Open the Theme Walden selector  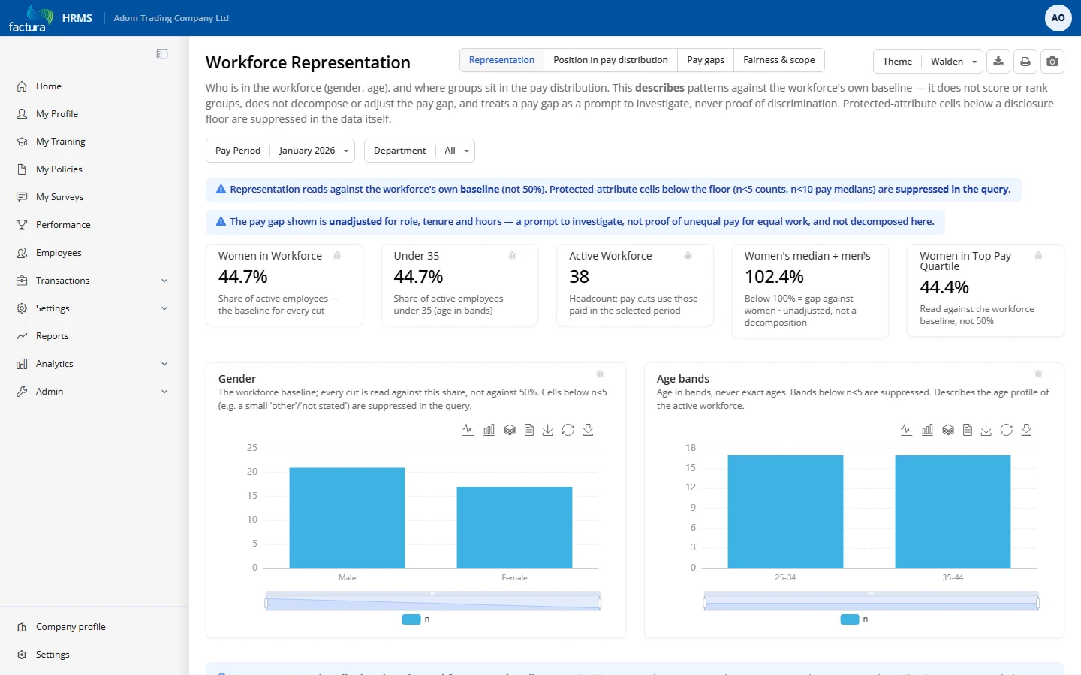929,61
